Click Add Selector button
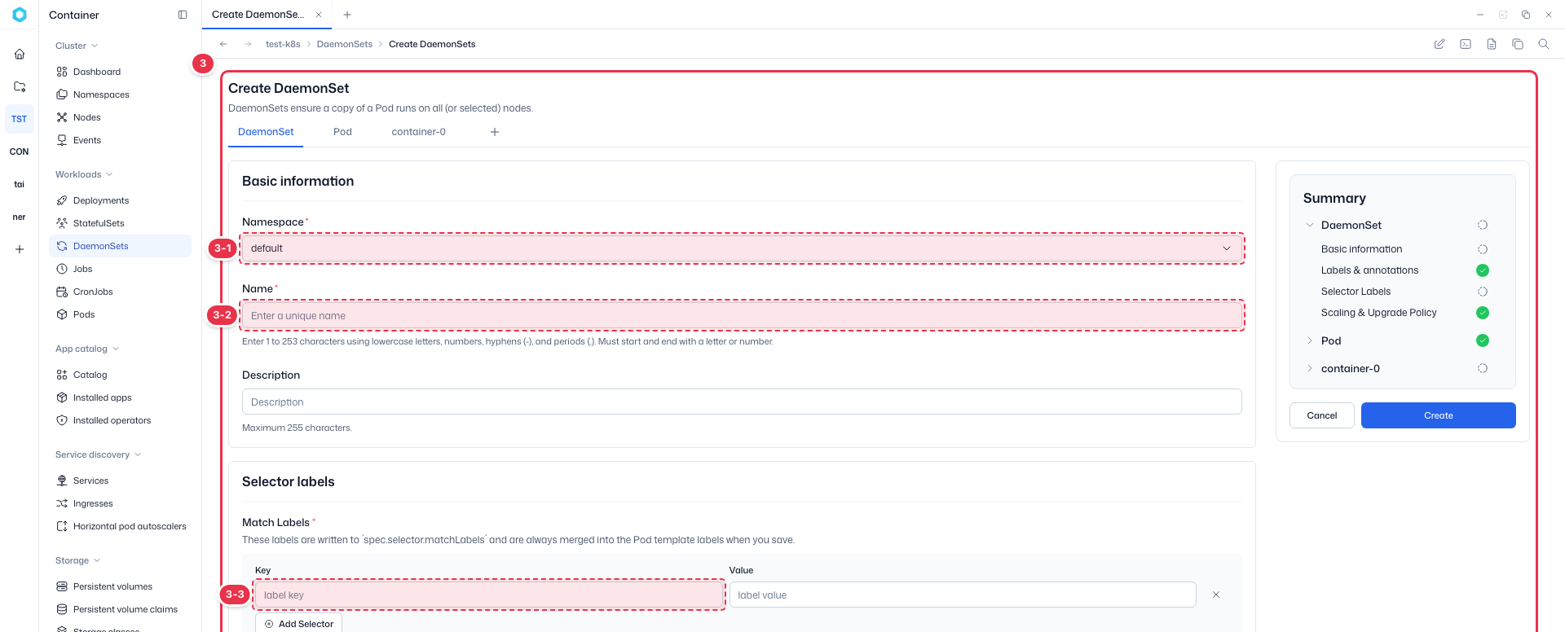Image resolution: width=1565 pixels, height=632 pixels. pyautogui.click(x=299, y=624)
